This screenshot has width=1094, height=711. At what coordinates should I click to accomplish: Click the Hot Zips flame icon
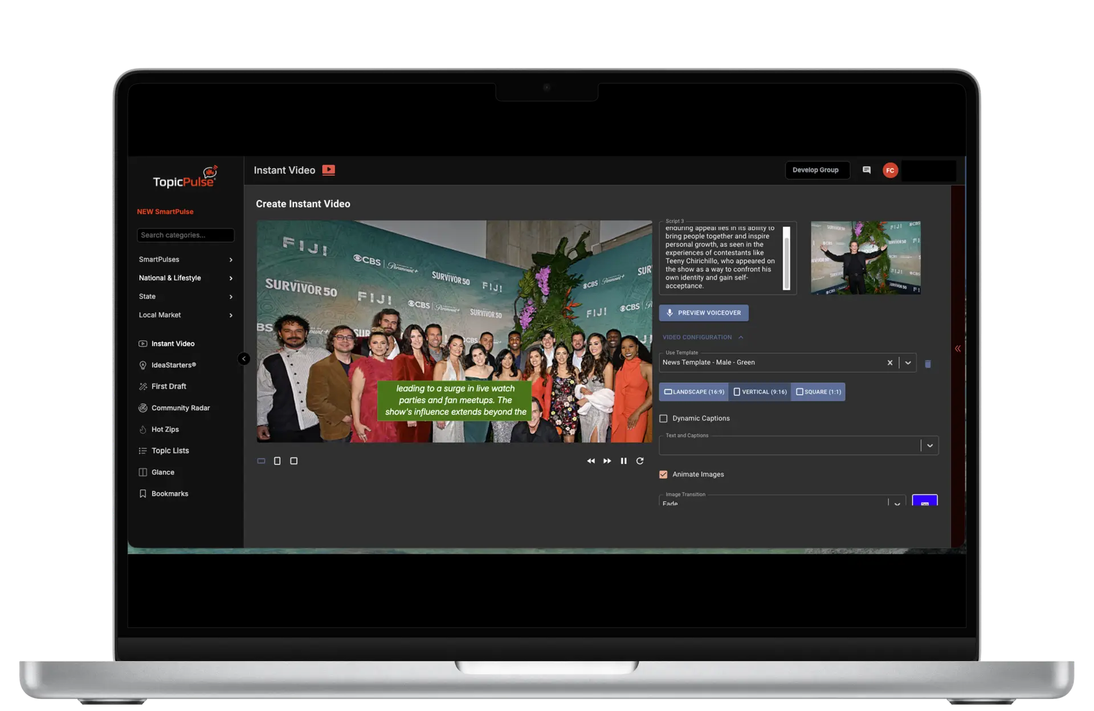[x=143, y=430]
